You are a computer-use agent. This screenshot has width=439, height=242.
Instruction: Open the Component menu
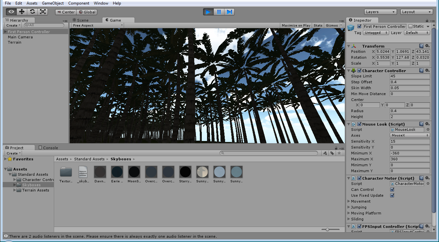79,3
